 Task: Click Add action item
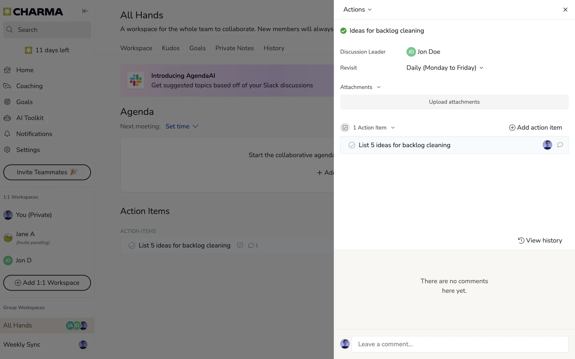535,128
